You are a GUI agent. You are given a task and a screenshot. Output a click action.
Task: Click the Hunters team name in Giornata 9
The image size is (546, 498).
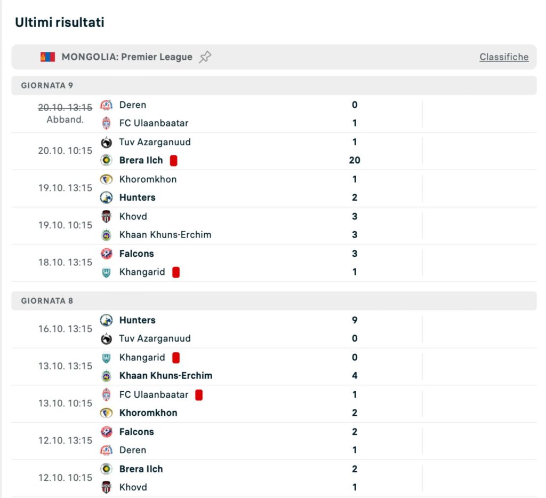click(137, 197)
